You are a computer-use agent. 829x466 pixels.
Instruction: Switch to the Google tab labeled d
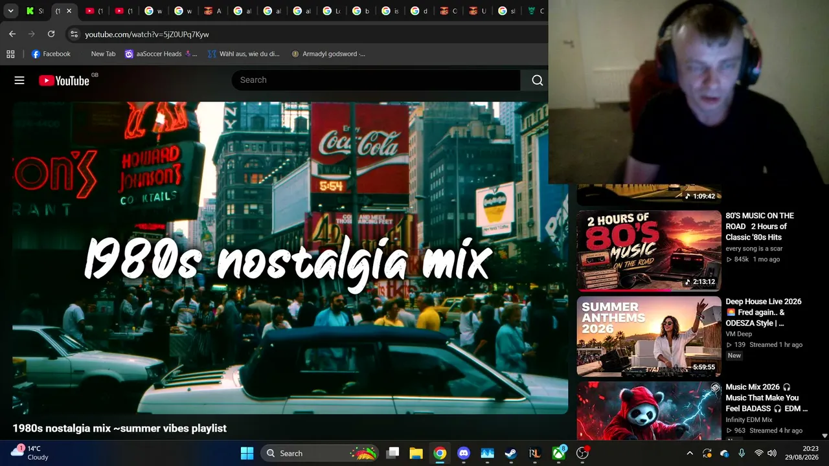coord(420,11)
